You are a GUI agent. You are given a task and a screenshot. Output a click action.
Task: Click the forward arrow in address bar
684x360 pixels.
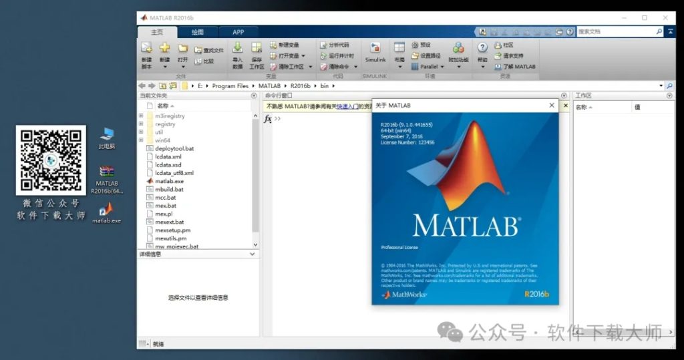(152, 85)
